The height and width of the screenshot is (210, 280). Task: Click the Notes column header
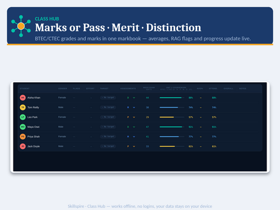[x=242, y=88]
